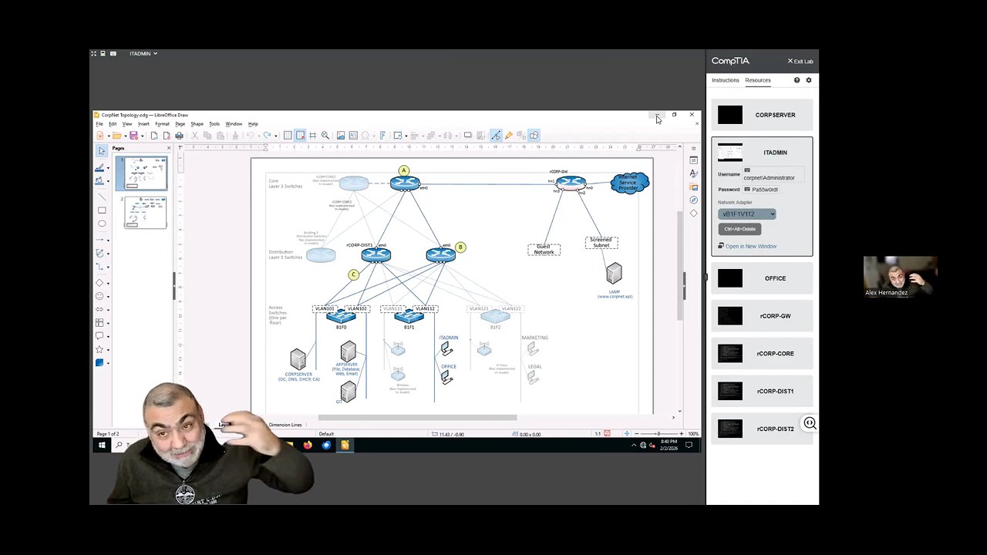987x555 pixels.
Task: Click the Save document icon
Action: pos(133,136)
